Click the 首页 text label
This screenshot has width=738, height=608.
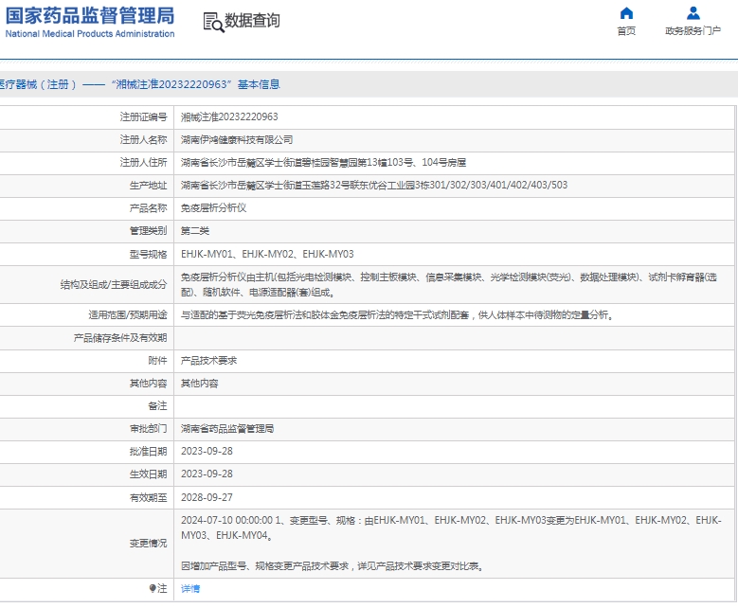[x=626, y=31]
